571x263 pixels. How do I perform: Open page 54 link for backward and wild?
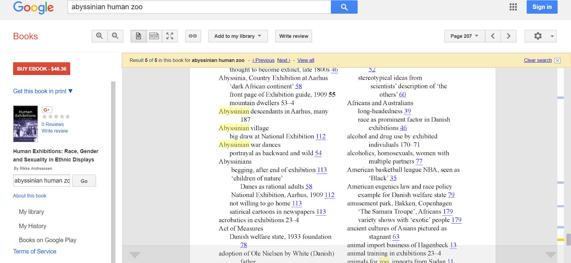pos(318,153)
